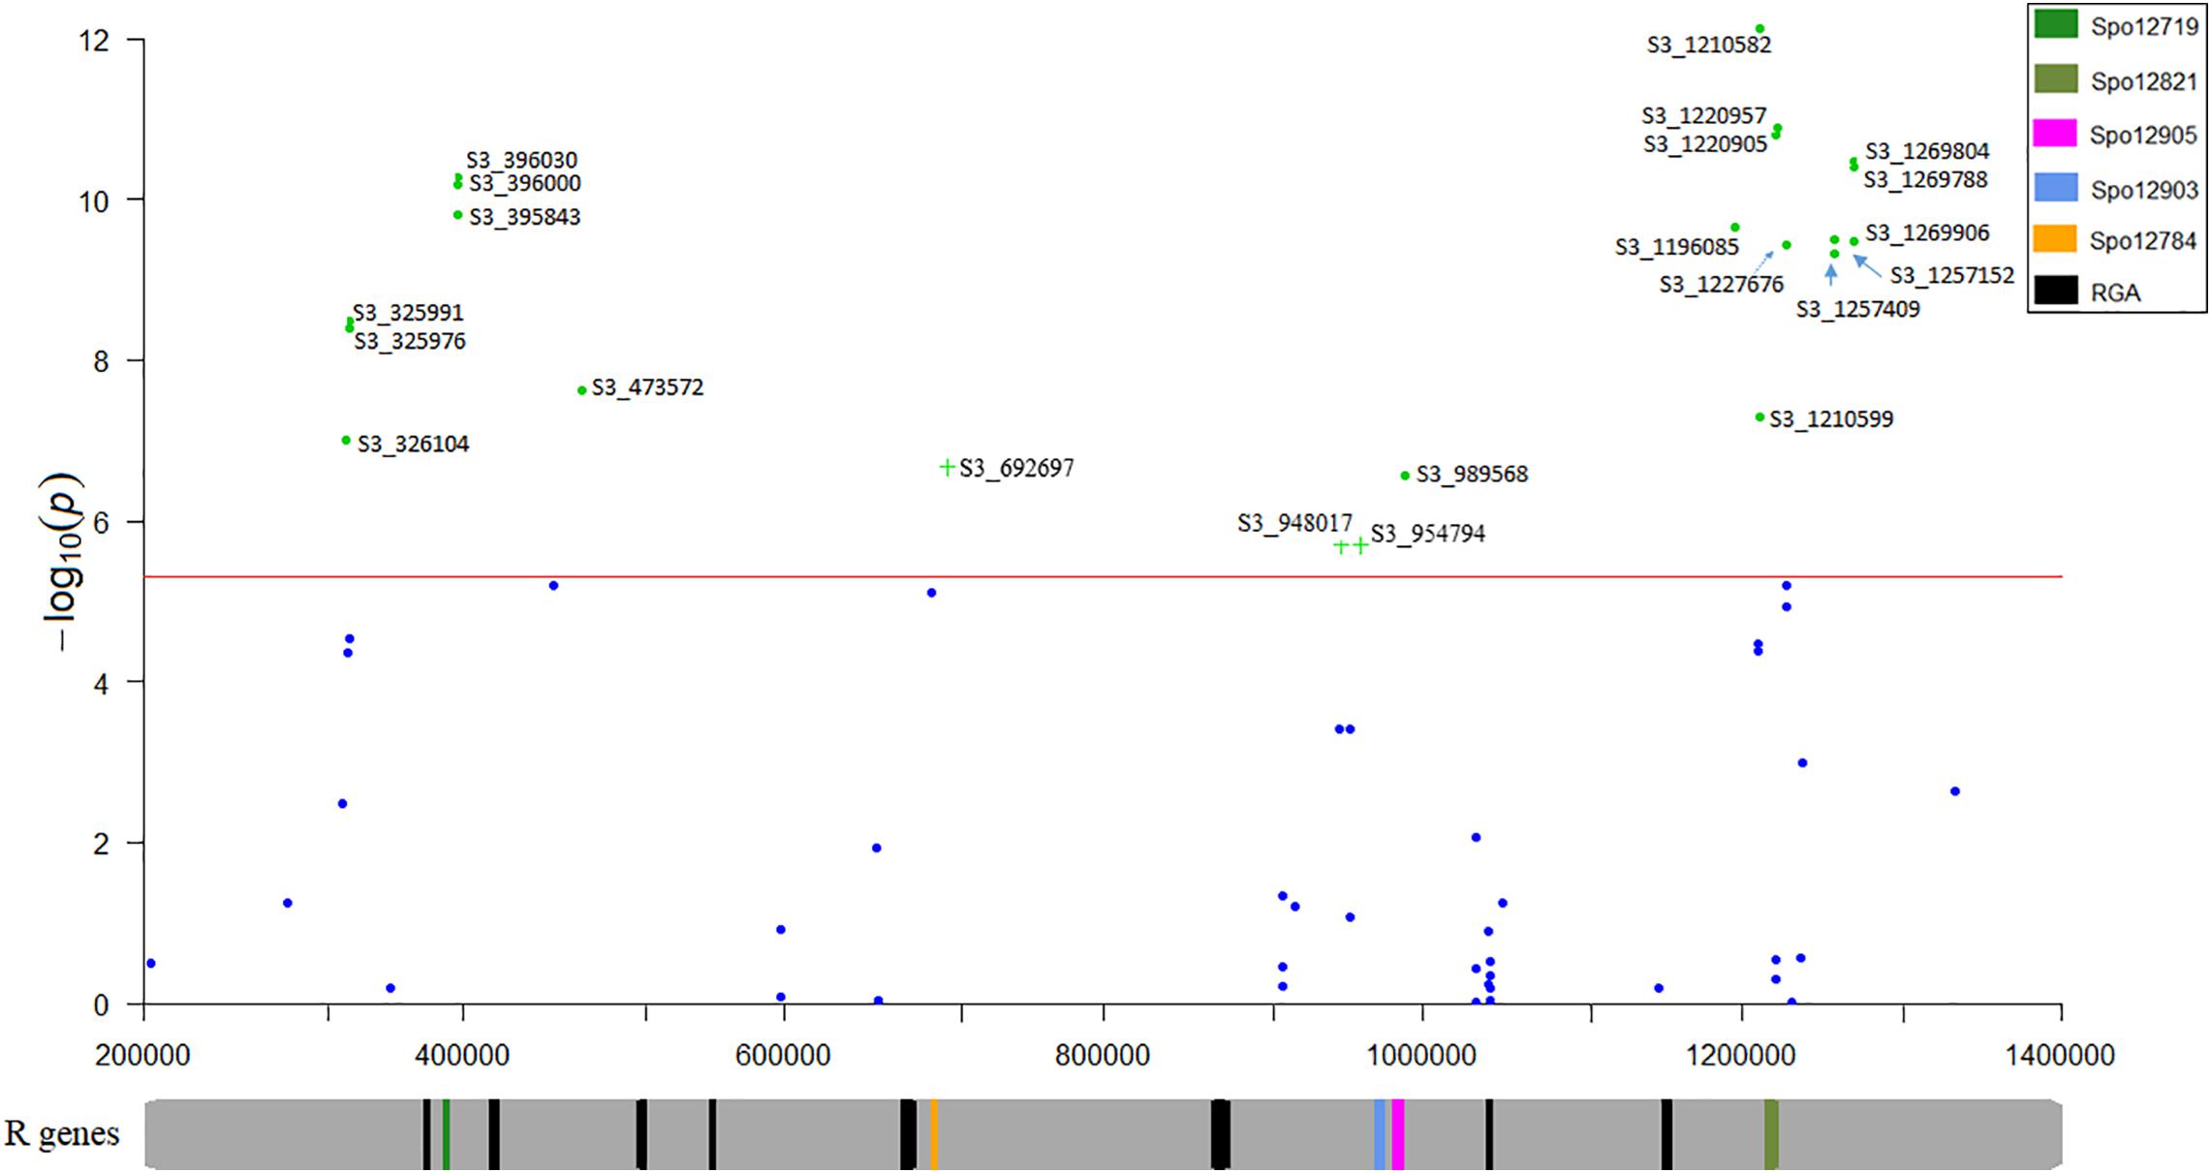Select the S3_1269804 label
Image resolution: width=2211 pixels, height=1173 pixels.
point(1927,151)
